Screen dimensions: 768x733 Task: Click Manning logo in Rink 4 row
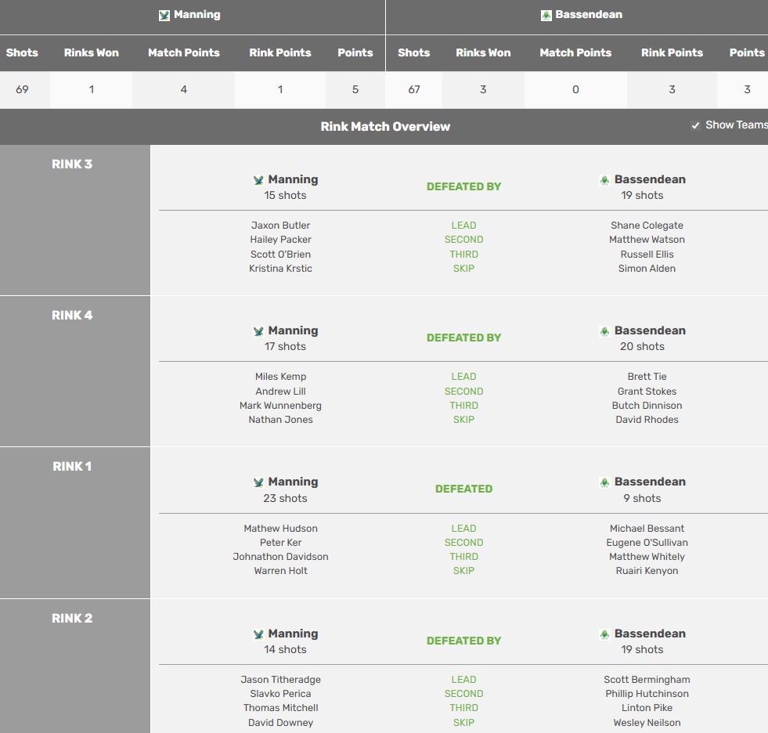[x=258, y=331]
